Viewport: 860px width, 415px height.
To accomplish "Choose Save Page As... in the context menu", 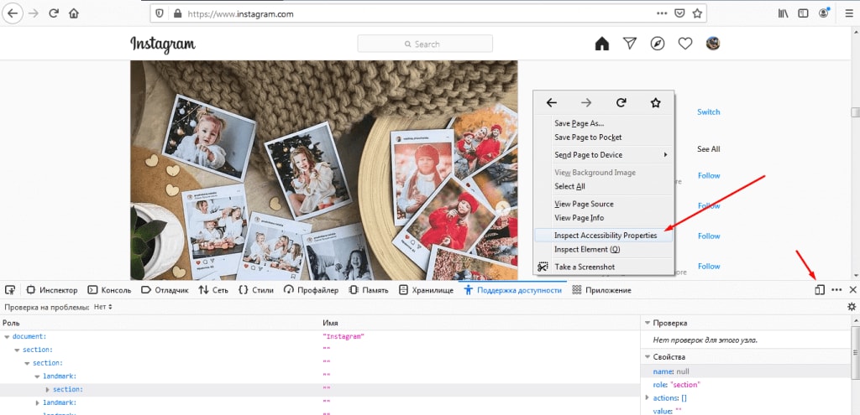I will 604,123.
